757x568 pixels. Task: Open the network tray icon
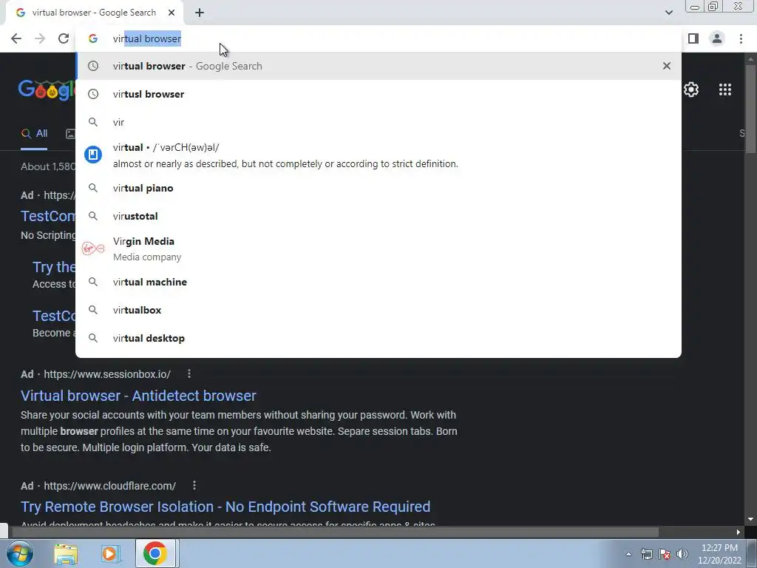pos(646,554)
